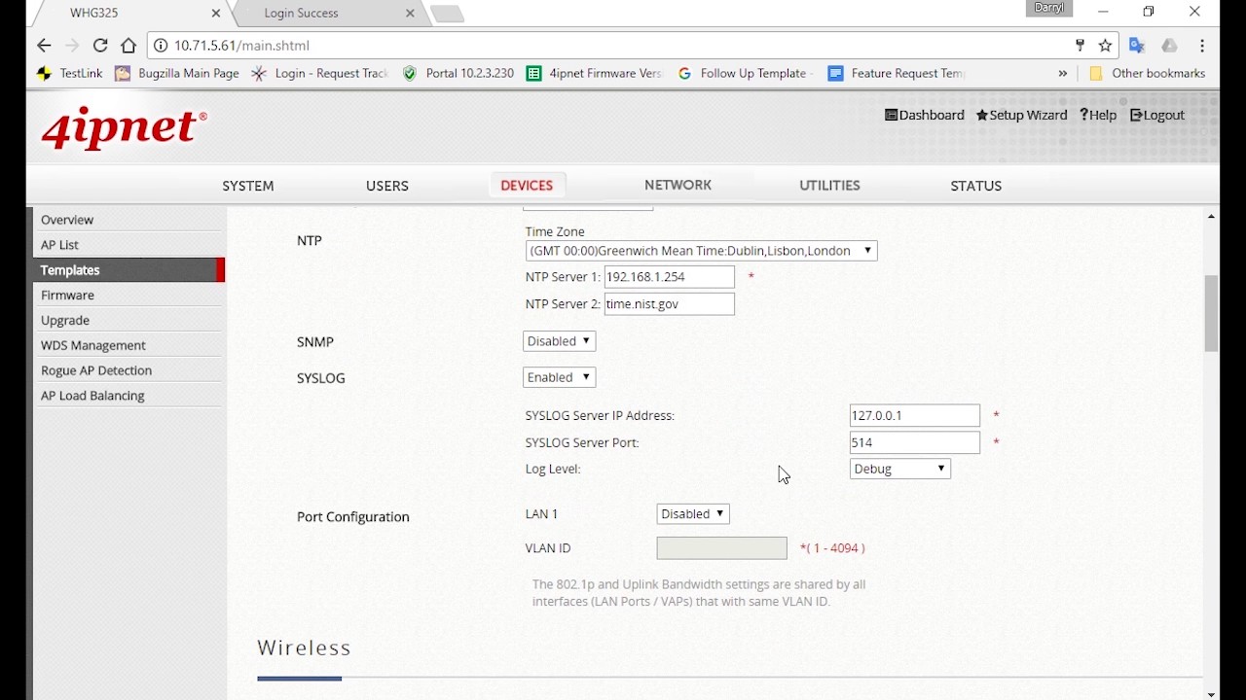Click the NTP Server 2 field
Screen dimensions: 1246x700
tap(669, 304)
